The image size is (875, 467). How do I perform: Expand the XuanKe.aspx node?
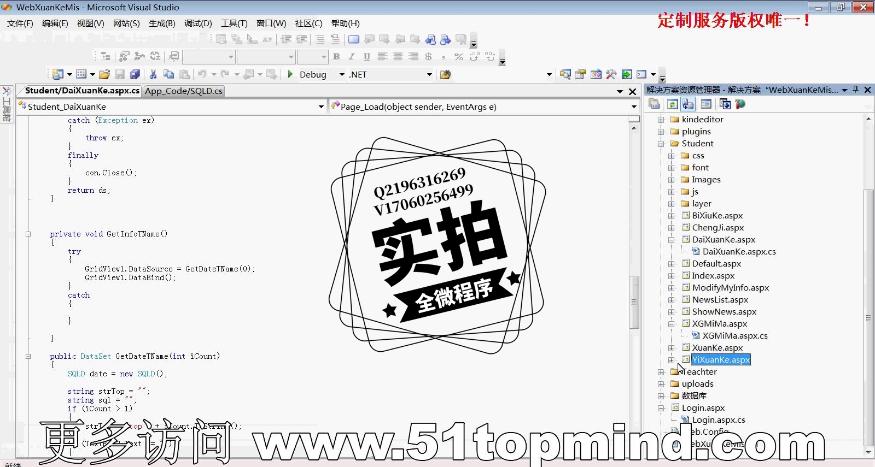pos(672,348)
